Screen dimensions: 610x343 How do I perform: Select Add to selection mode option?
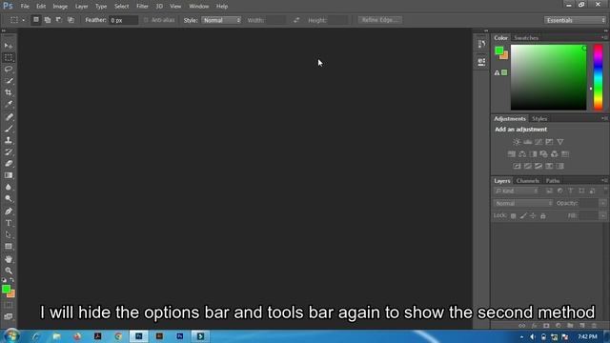48,20
